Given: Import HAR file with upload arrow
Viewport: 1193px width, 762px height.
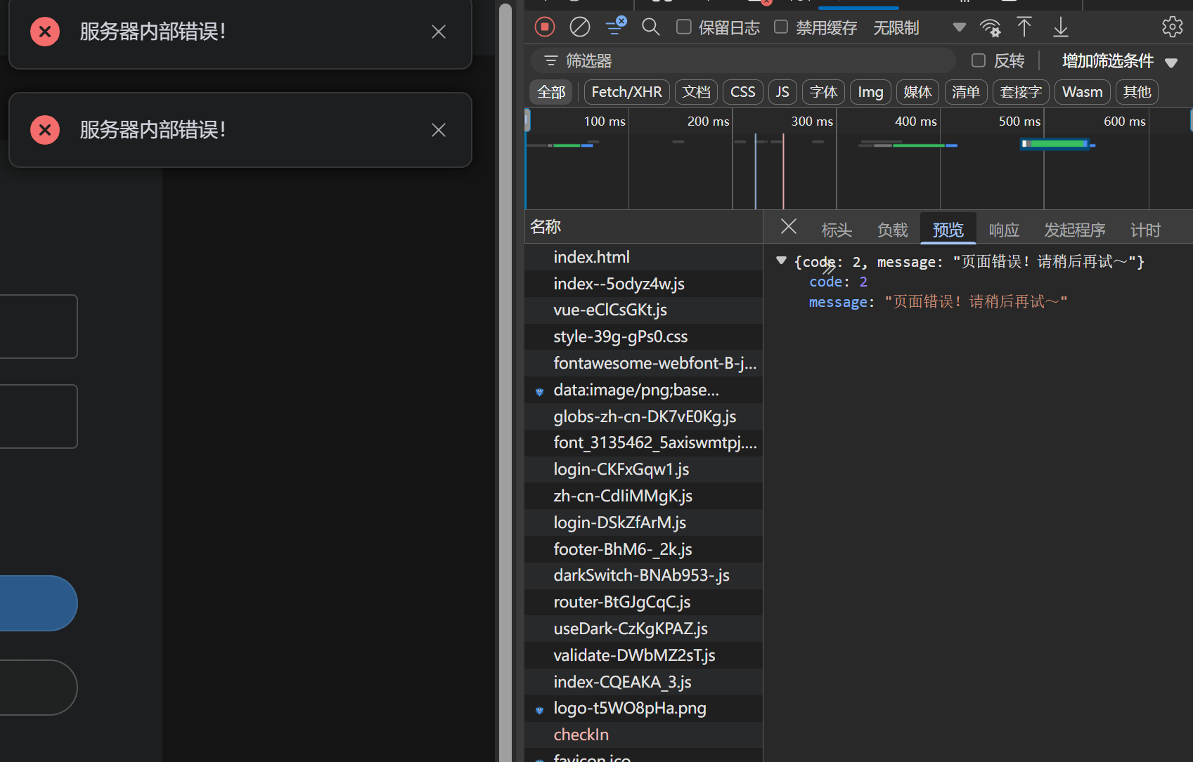Looking at the screenshot, I should [x=1024, y=27].
